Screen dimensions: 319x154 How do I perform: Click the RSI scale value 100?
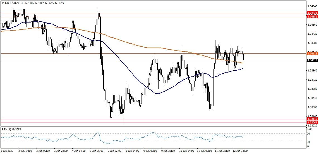pyautogui.click(x=310, y=129)
